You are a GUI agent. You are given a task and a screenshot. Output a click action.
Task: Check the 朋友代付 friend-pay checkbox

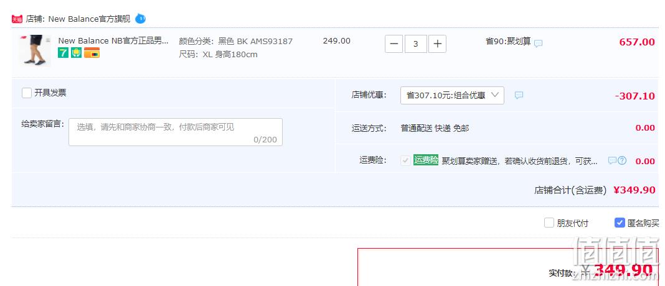(x=549, y=223)
